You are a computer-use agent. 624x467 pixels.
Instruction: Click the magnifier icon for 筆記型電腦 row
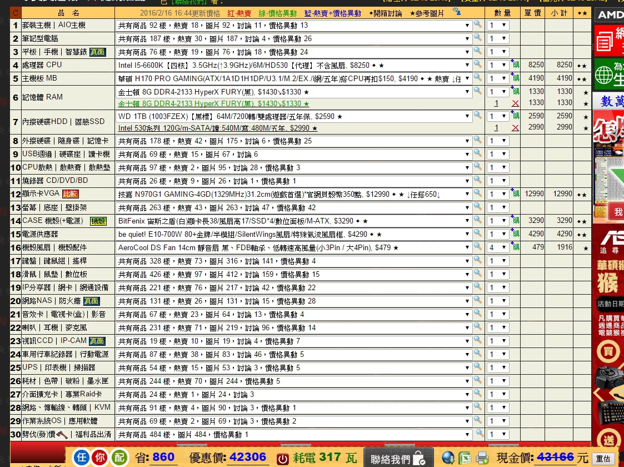click(477, 38)
